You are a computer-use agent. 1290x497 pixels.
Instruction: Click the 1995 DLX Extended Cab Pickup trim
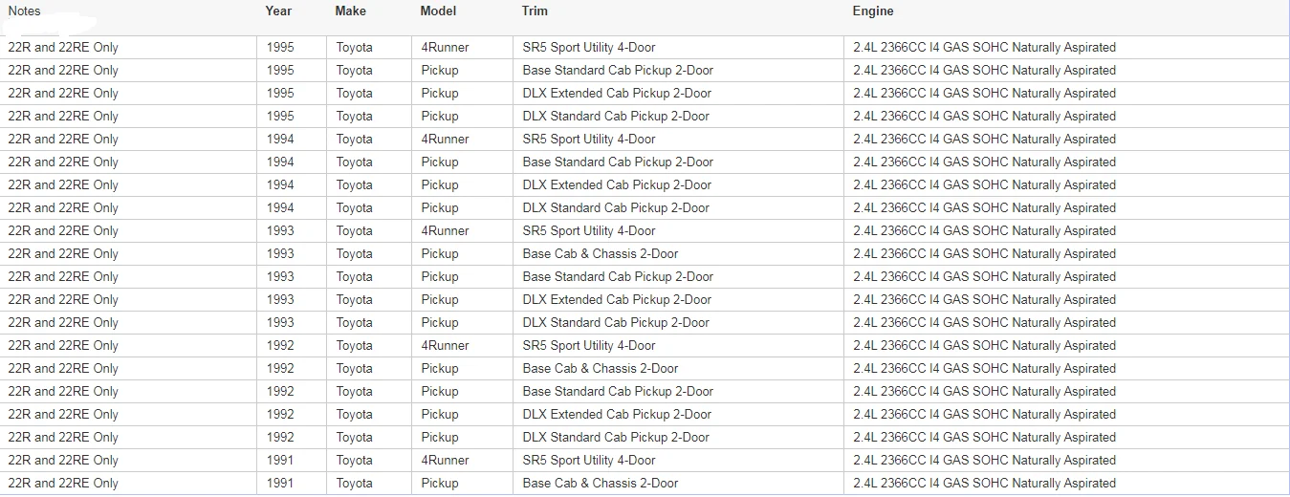click(617, 93)
